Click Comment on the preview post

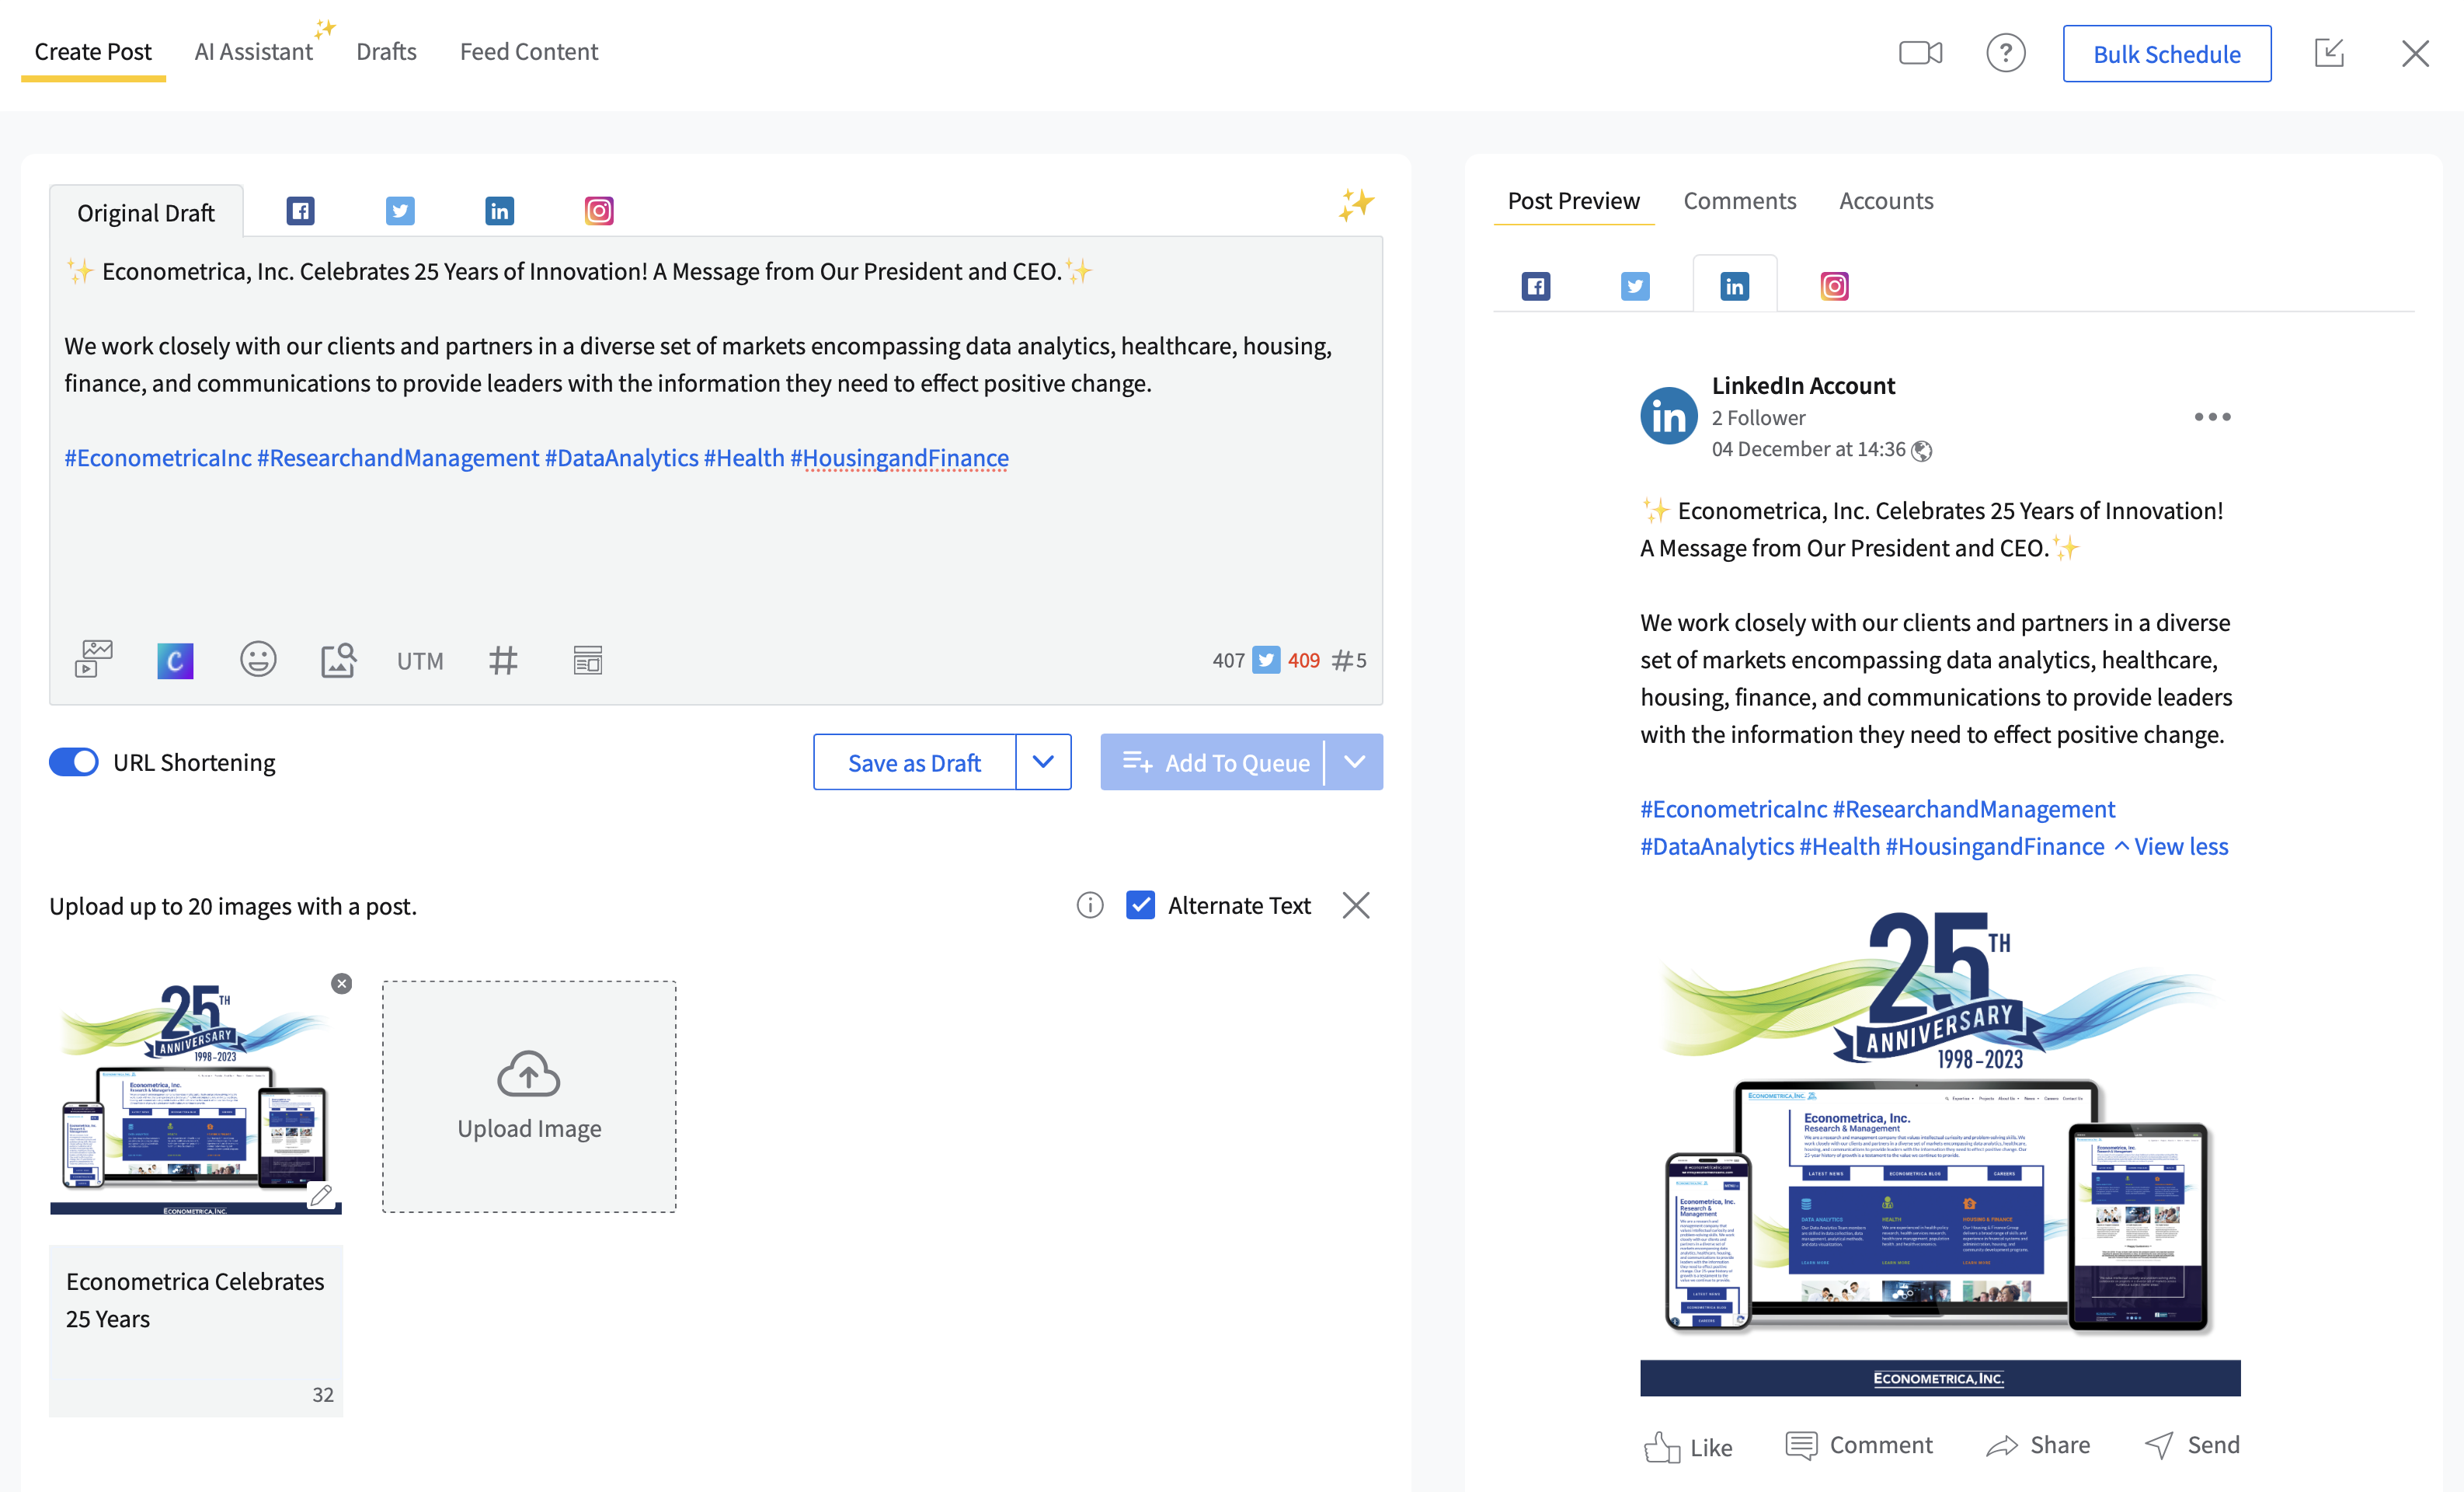1858,1444
